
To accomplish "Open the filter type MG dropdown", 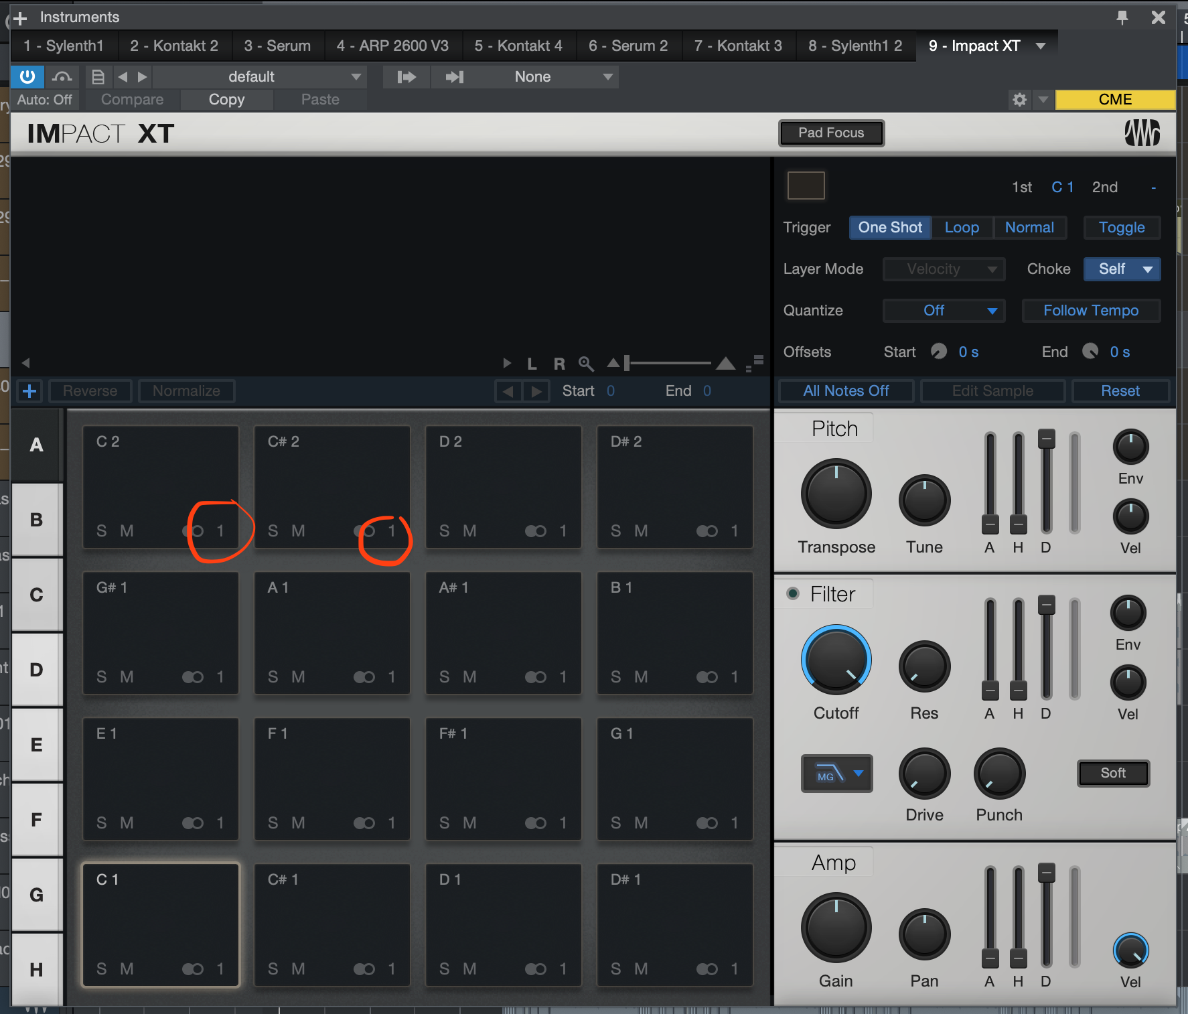I will [837, 774].
